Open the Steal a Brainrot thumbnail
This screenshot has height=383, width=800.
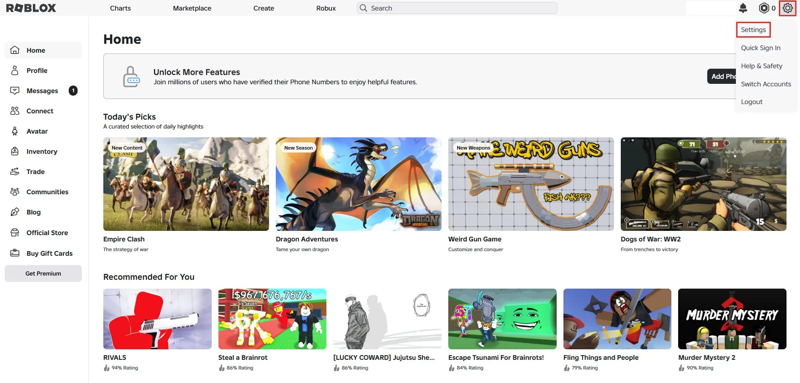272,319
